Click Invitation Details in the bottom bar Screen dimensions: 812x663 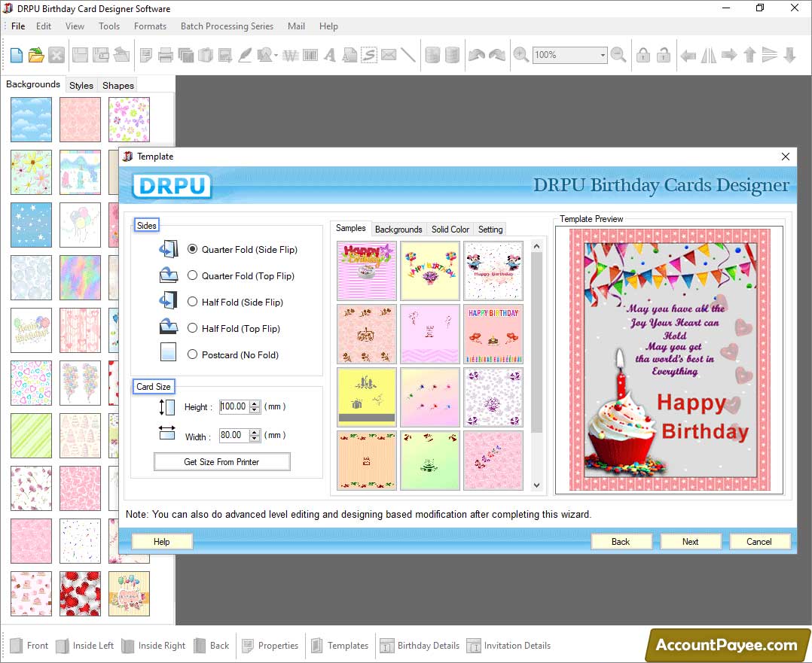pyautogui.click(x=508, y=646)
